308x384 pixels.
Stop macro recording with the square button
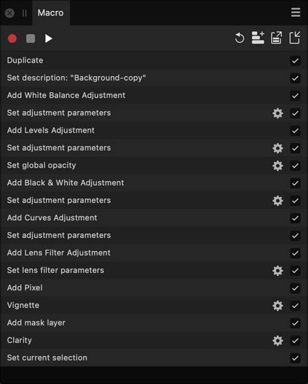coord(31,38)
